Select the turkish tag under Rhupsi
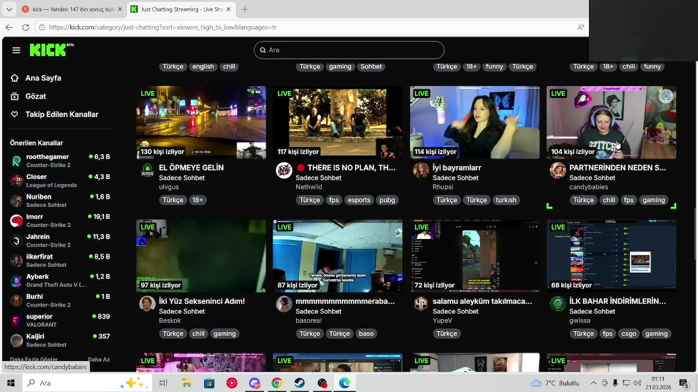This screenshot has height=392, width=698. click(x=506, y=200)
